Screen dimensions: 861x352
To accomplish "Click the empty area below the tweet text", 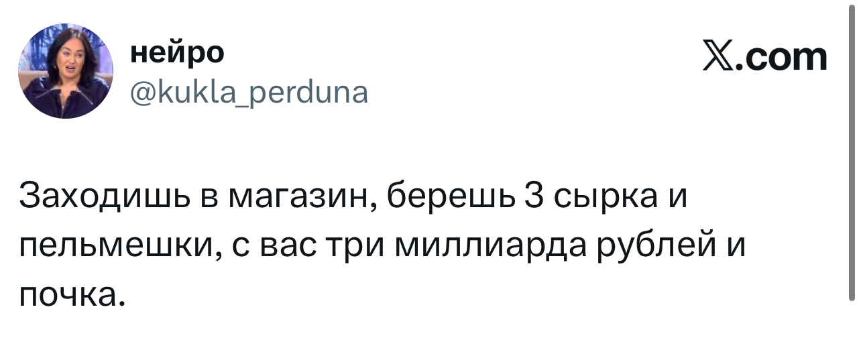I will 429,332.
